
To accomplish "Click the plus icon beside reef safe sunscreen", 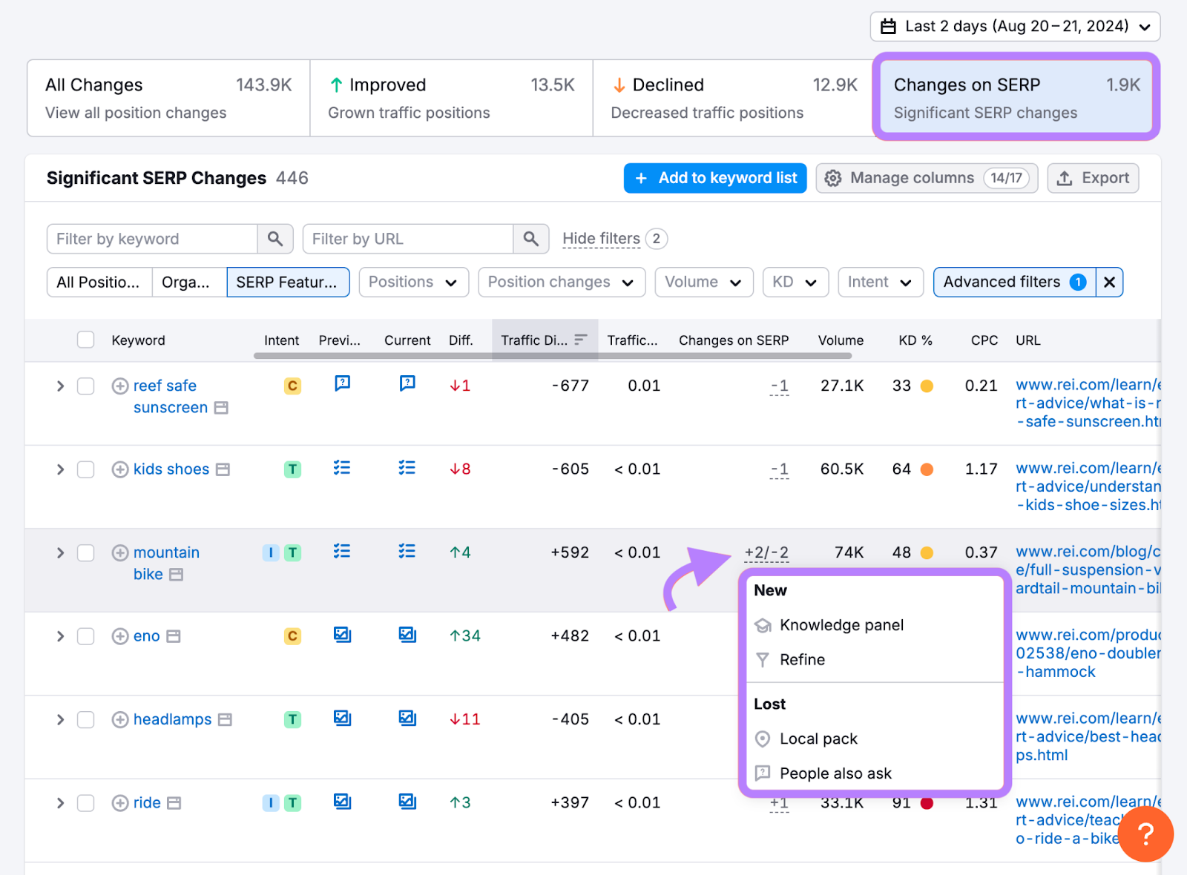I will pos(120,386).
